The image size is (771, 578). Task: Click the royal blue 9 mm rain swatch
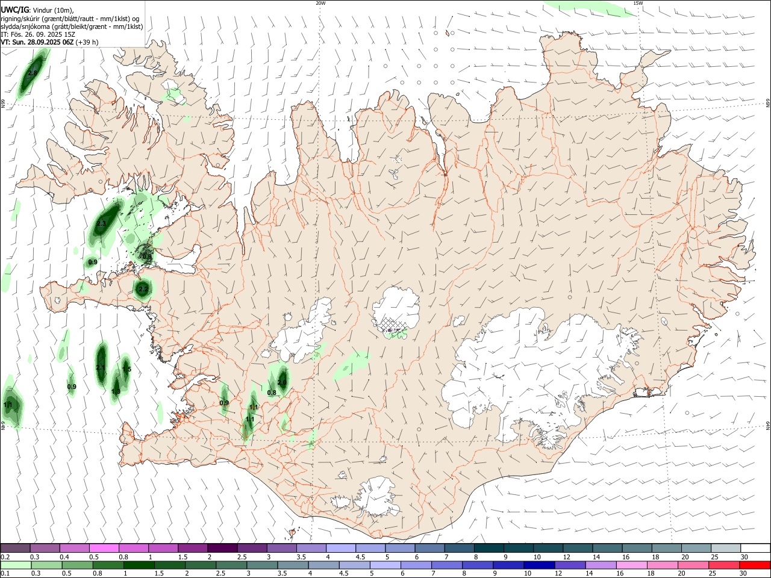pos(508,565)
